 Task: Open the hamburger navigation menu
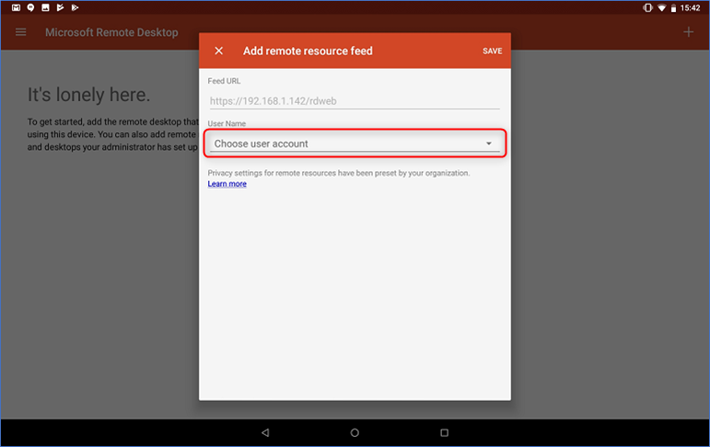click(21, 32)
